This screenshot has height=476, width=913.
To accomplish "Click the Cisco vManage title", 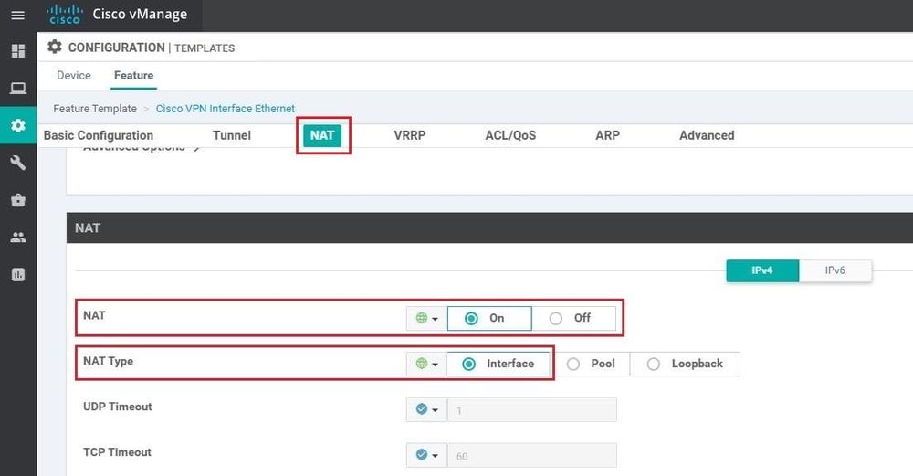I will click(x=140, y=14).
